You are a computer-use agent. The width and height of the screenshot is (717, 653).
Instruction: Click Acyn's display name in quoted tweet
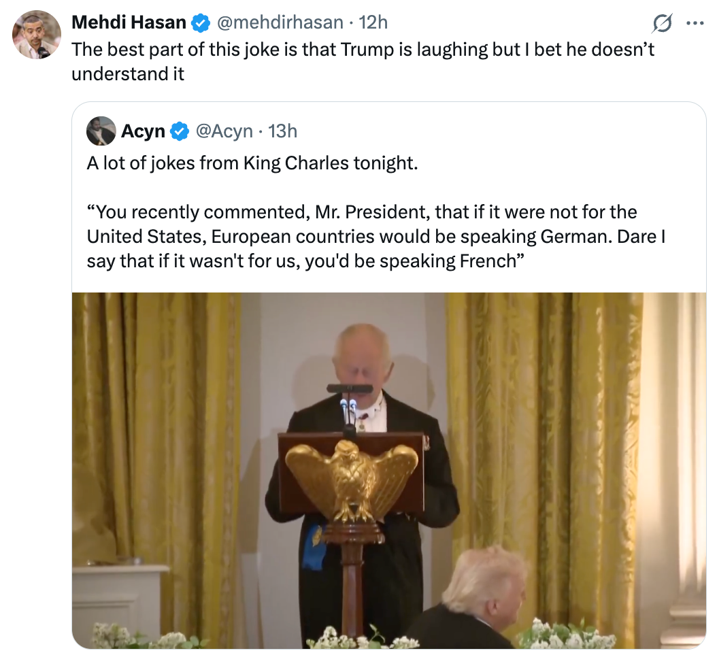pyautogui.click(x=145, y=131)
